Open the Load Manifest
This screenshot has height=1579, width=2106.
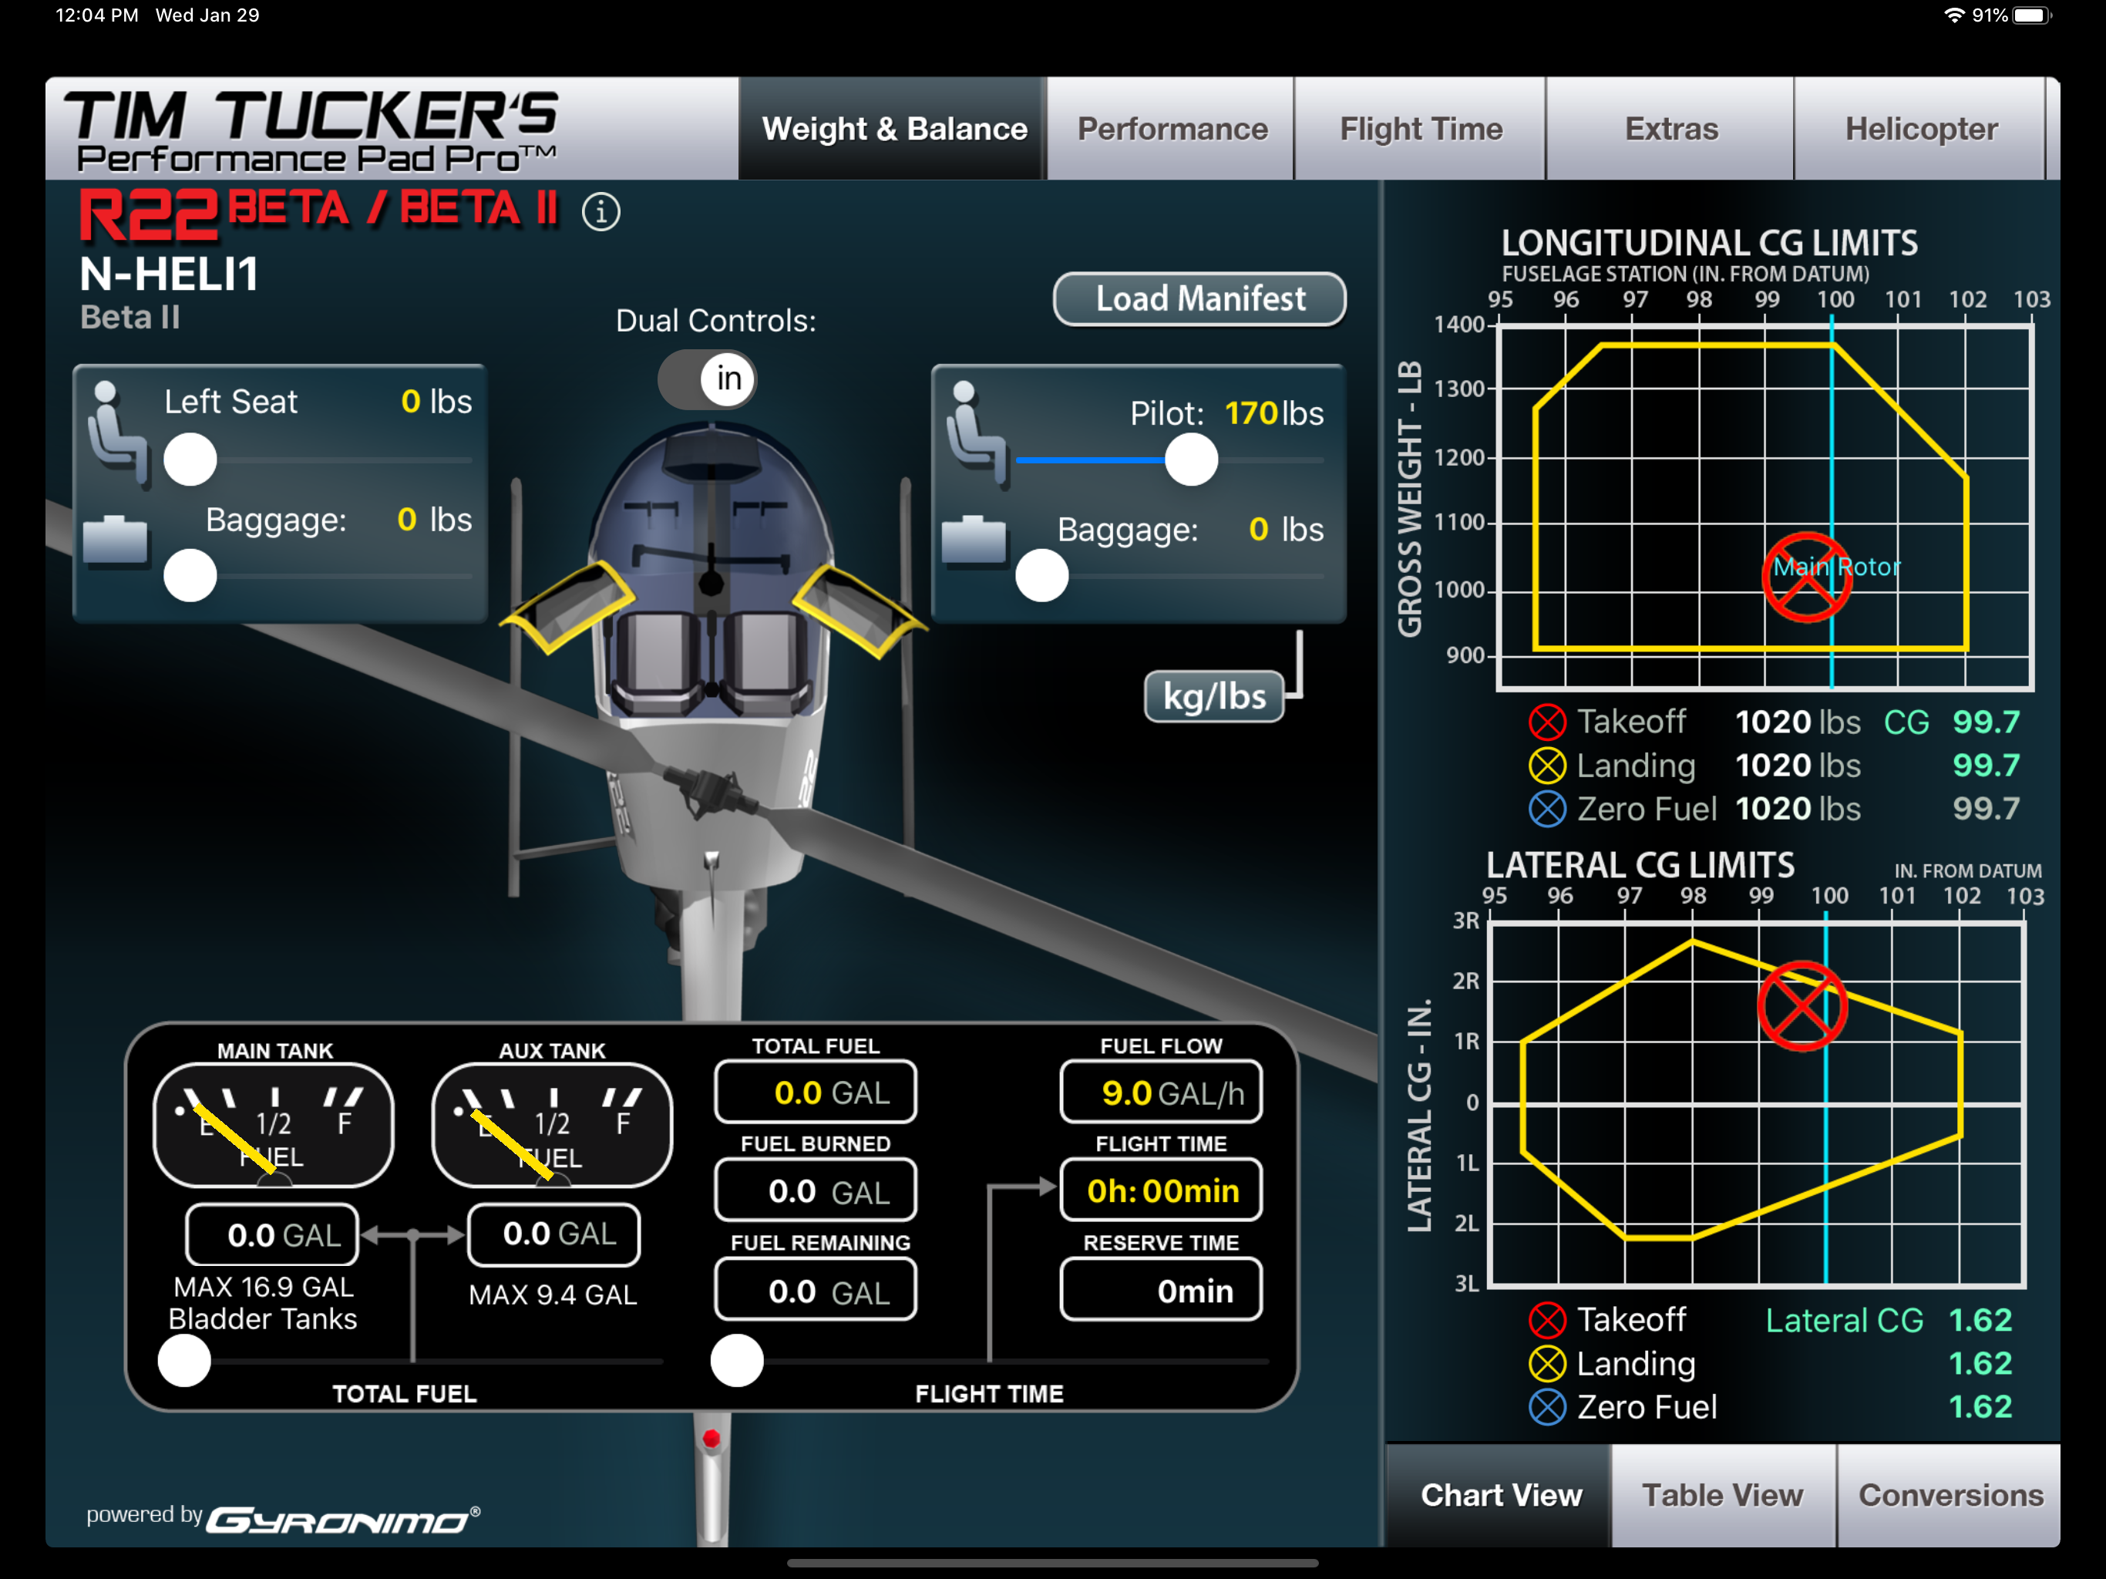pos(1199,299)
